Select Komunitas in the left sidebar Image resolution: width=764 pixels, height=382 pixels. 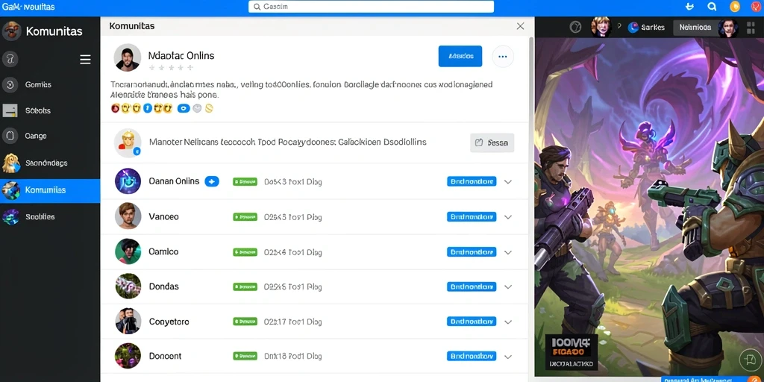(50, 190)
